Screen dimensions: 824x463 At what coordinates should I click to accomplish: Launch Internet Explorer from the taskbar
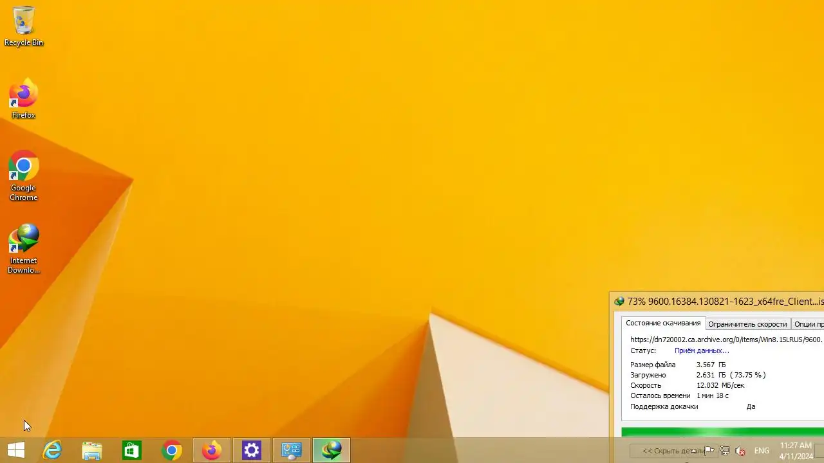pos(51,450)
